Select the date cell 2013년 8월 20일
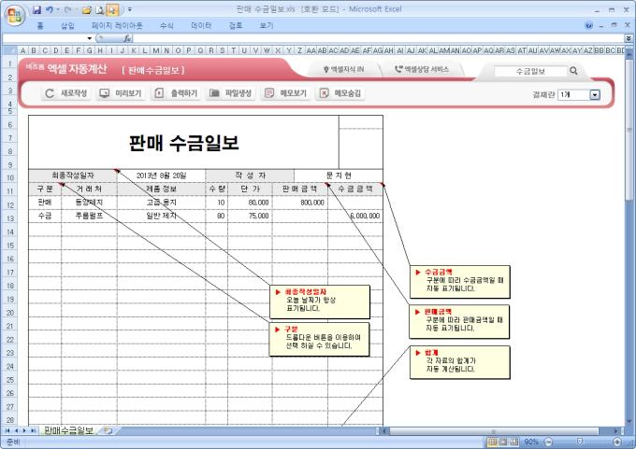The height and width of the screenshot is (449, 636). click(162, 175)
